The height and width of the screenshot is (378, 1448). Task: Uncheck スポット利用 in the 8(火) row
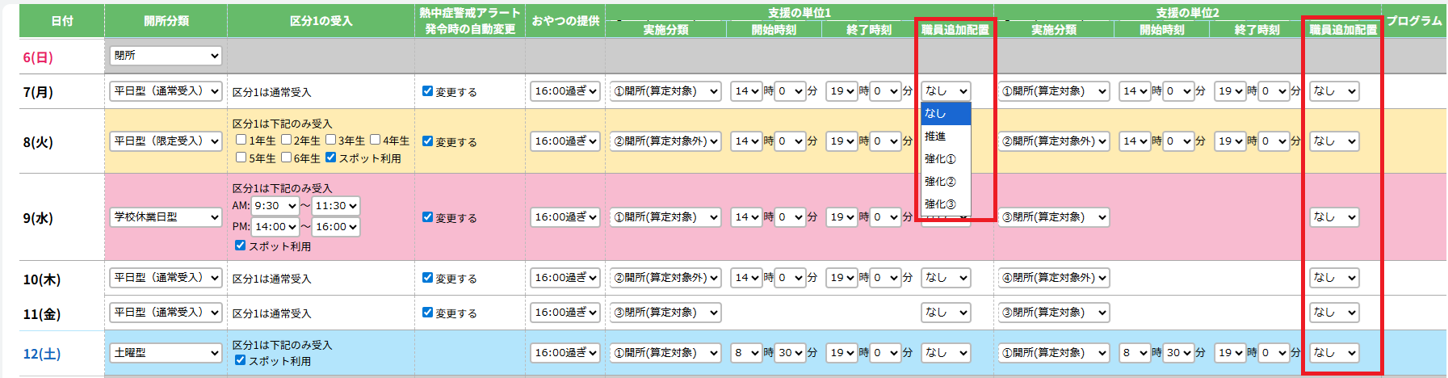coord(330,157)
